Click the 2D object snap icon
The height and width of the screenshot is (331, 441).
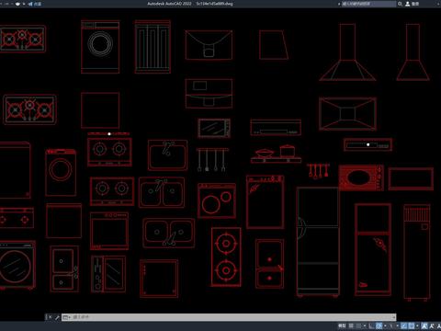[x=412, y=325]
